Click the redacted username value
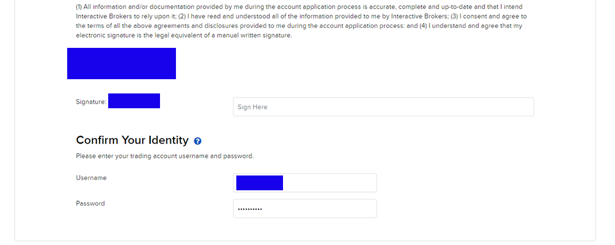 point(260,183)
